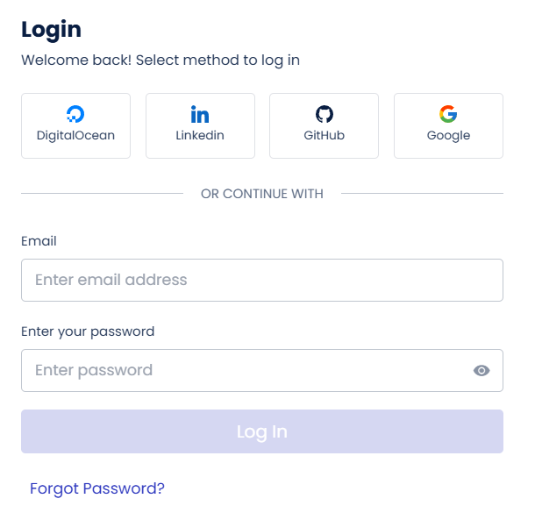Click the "Enter your password" label
The width and height of the screenshot is (535, 520).
tap(88, 331)
